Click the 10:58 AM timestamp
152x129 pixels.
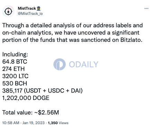pyautogui.click(x=11, y=123)
